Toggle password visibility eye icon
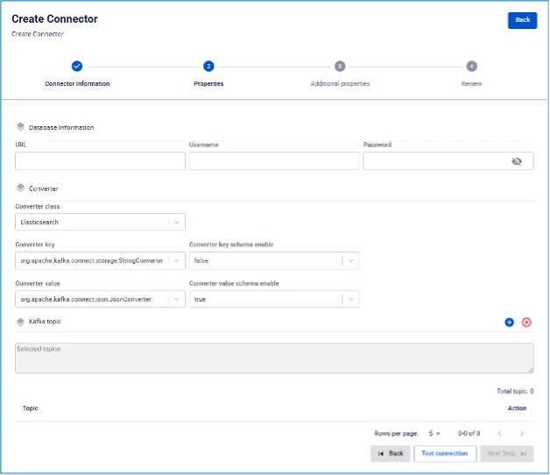This screenshot has height=475, width=550. (517, 161)
